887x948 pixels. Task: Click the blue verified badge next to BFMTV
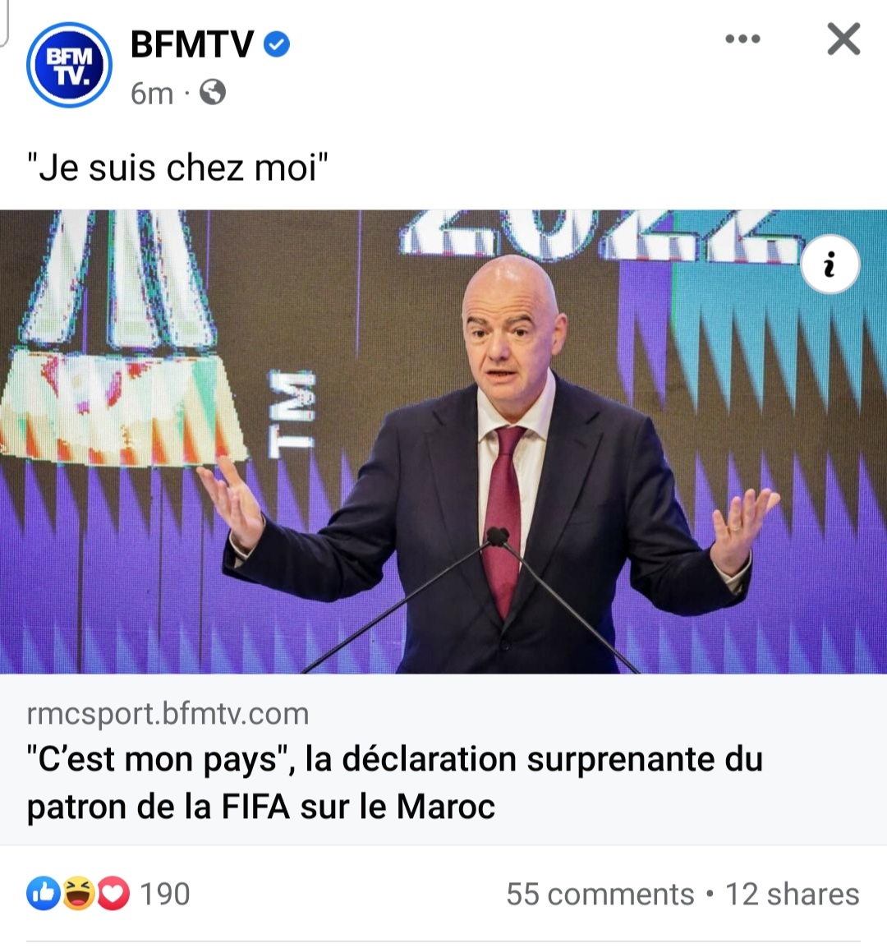277,44
